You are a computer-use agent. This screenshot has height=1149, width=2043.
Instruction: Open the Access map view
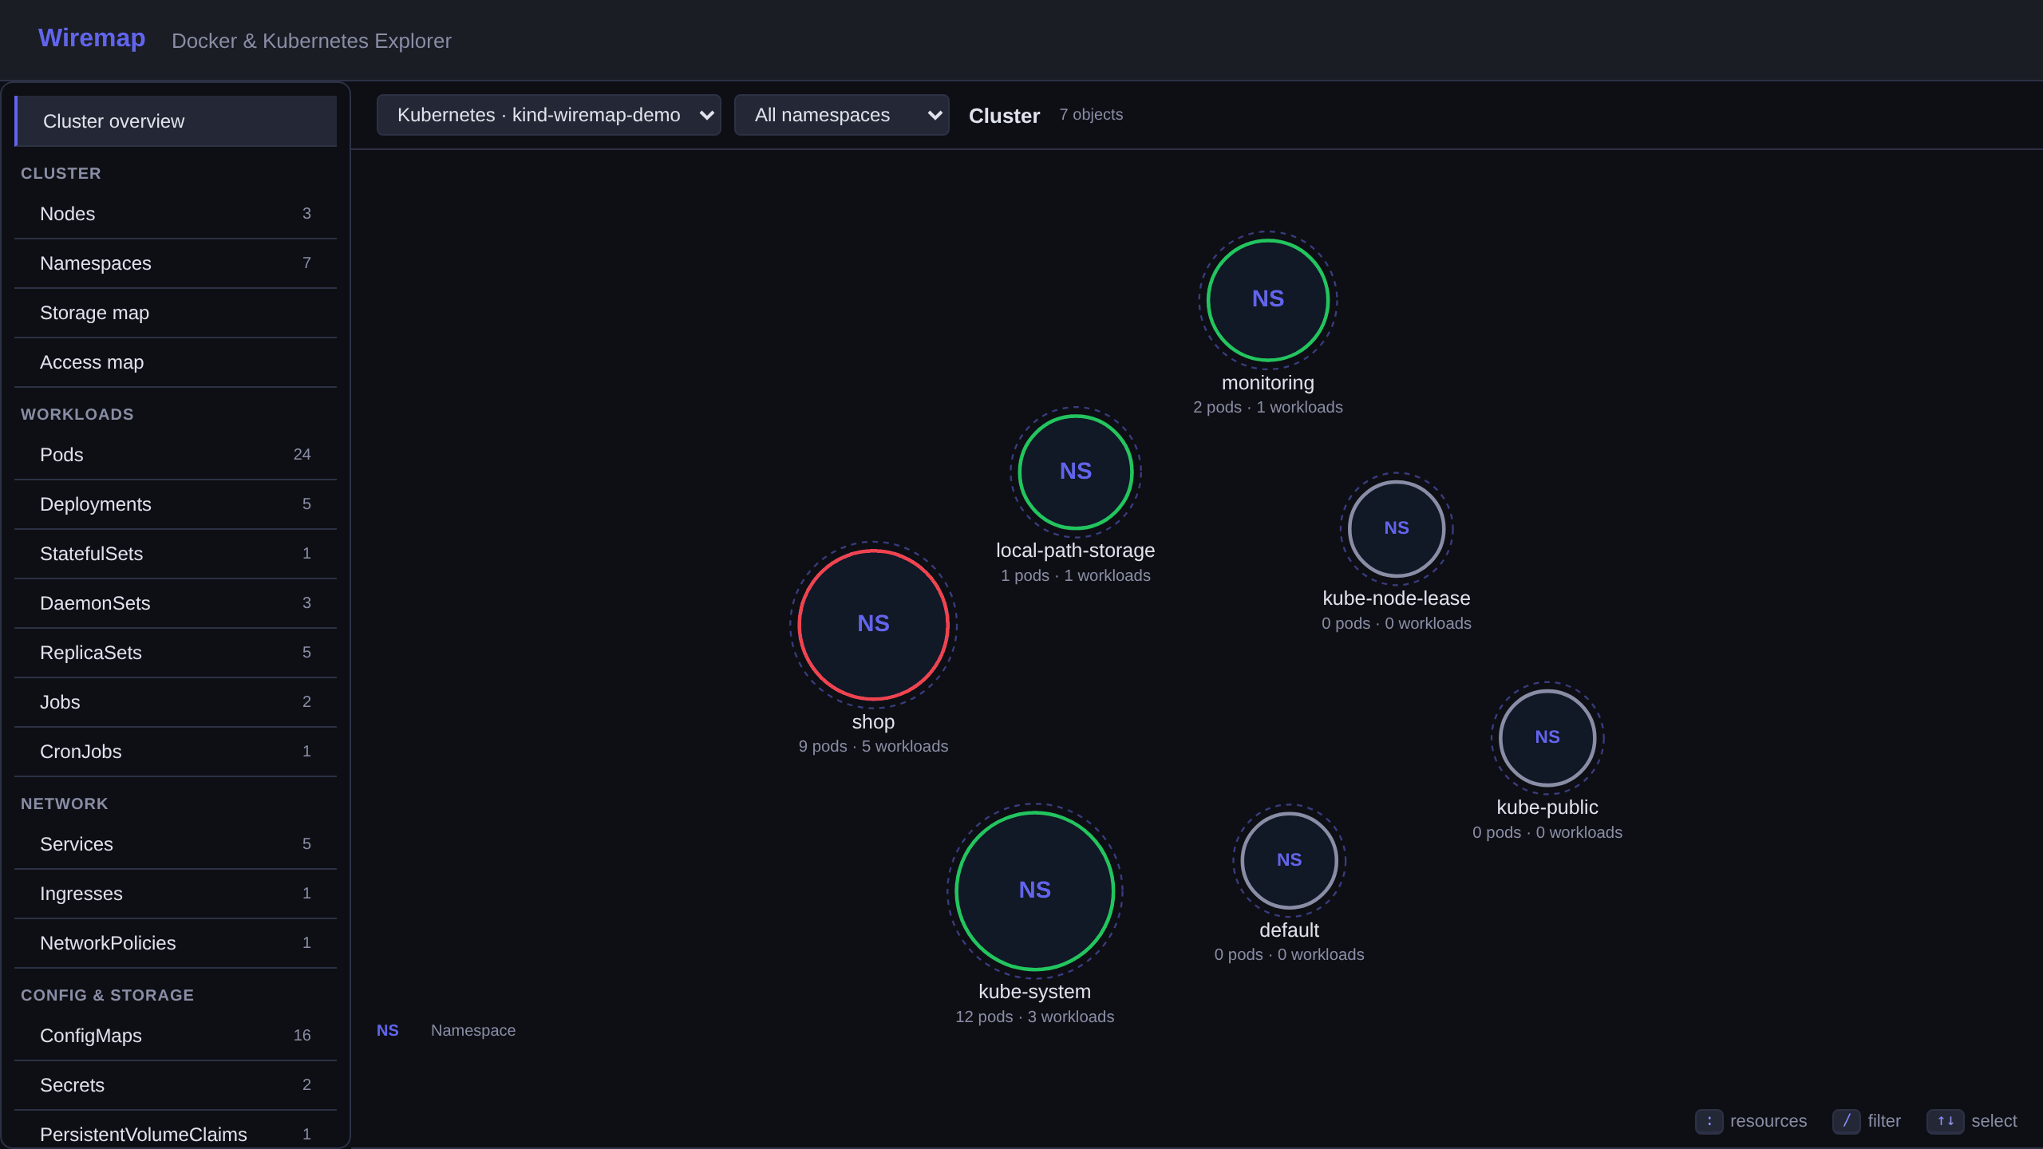(x=176, y=362)
